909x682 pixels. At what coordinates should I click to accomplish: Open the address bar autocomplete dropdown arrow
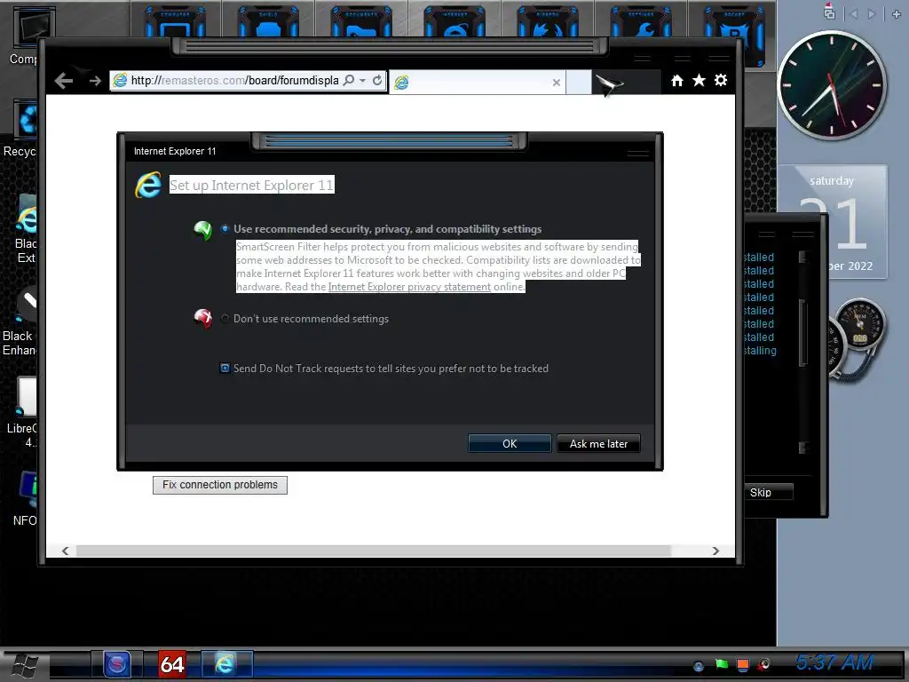point(362,80)
